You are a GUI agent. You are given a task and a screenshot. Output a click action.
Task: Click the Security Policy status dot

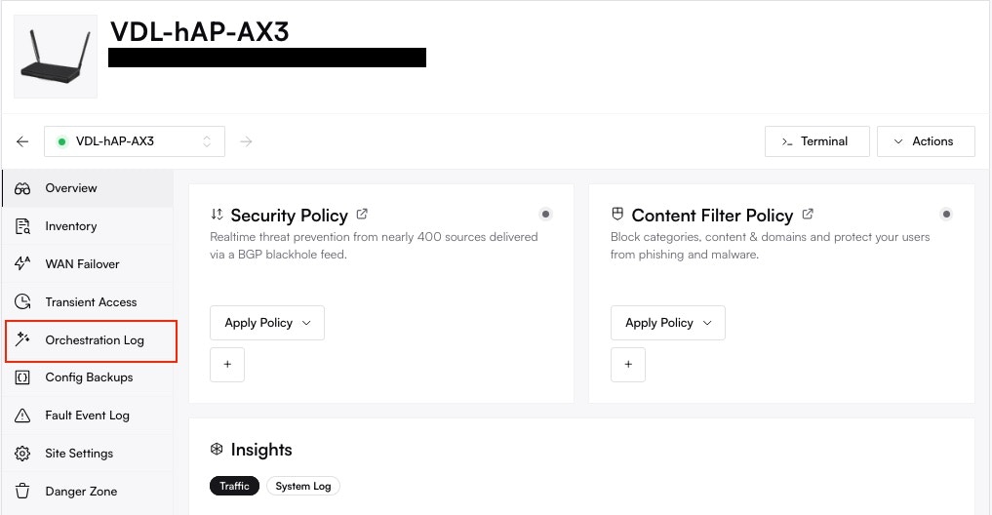[545, 214]
